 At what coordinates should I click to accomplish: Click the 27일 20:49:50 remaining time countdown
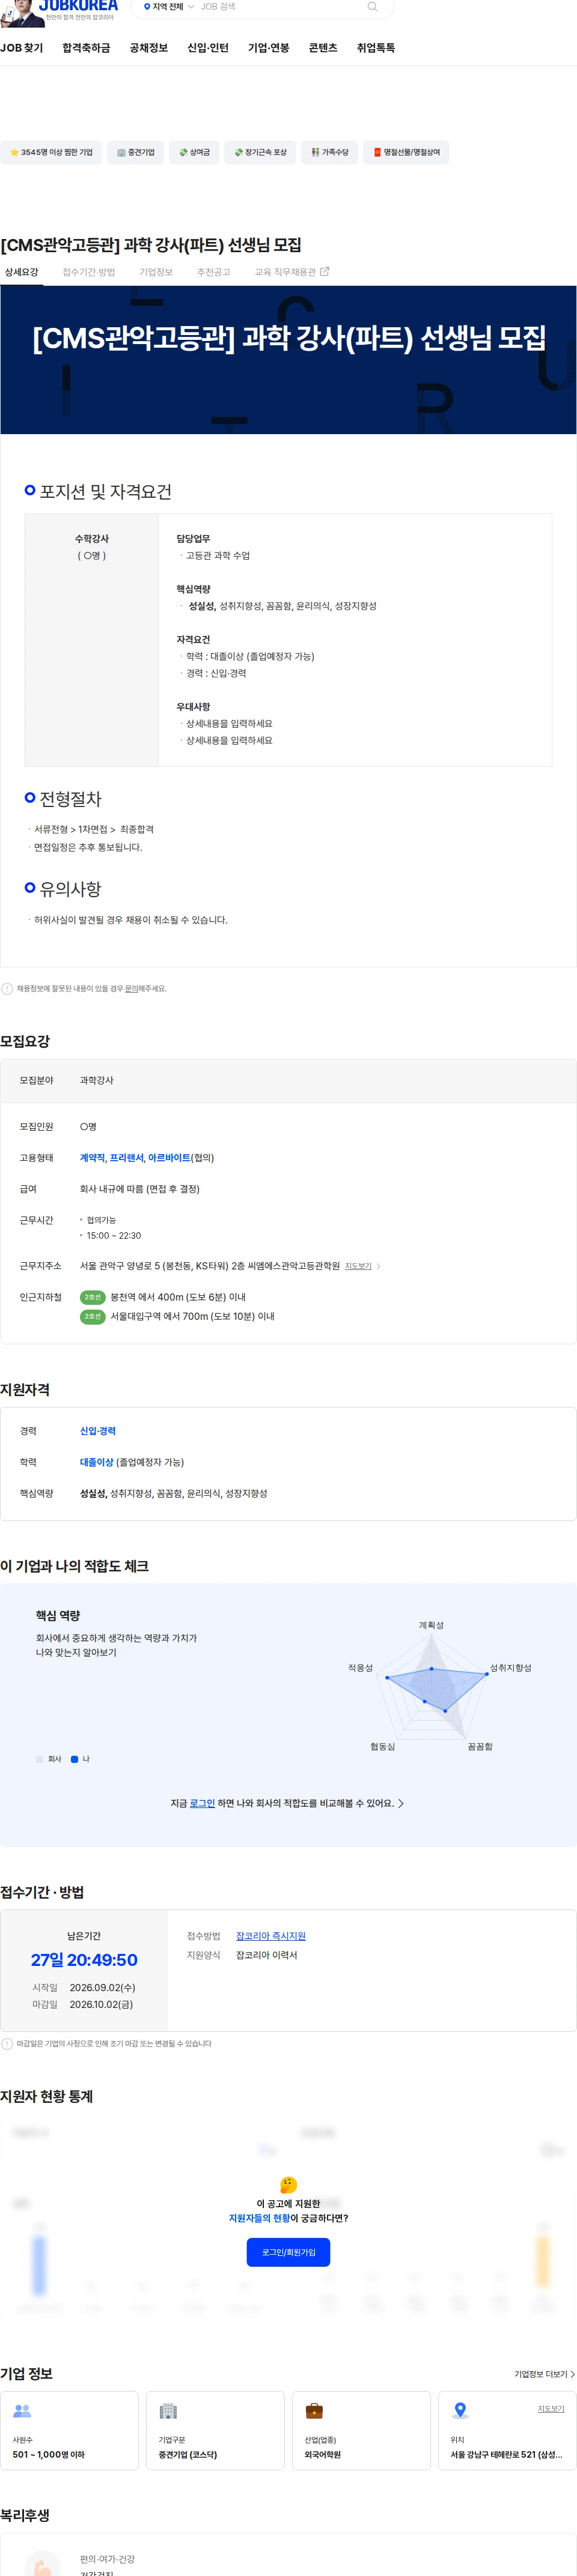coord(84,1961)
